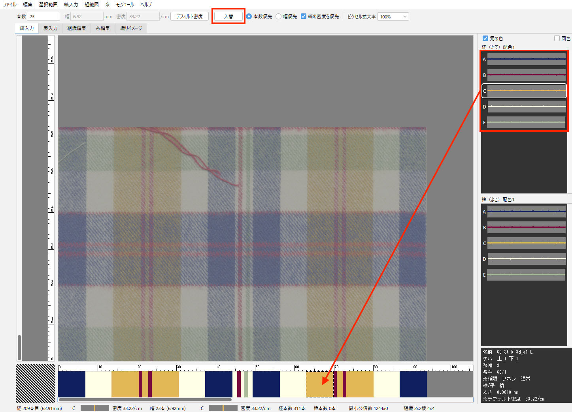The image size is (572, 412).
Task: Click the 本数 input field showing 23
Action: [43, 17]
